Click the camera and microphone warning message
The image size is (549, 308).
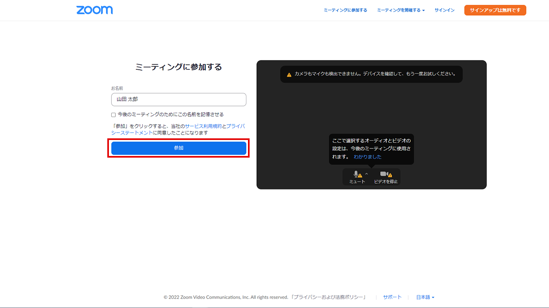pos(371,74)
